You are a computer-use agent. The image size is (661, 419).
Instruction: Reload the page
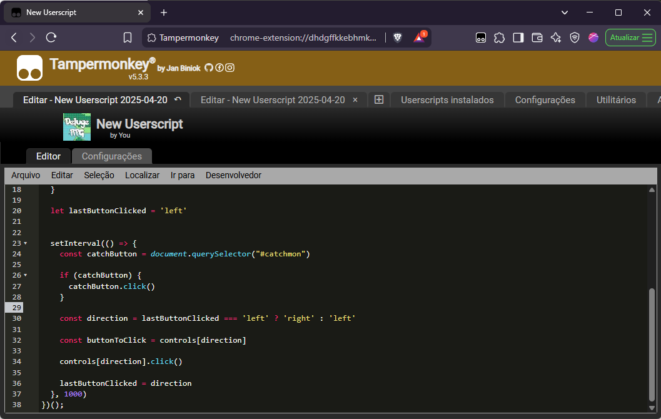(51, 38)
